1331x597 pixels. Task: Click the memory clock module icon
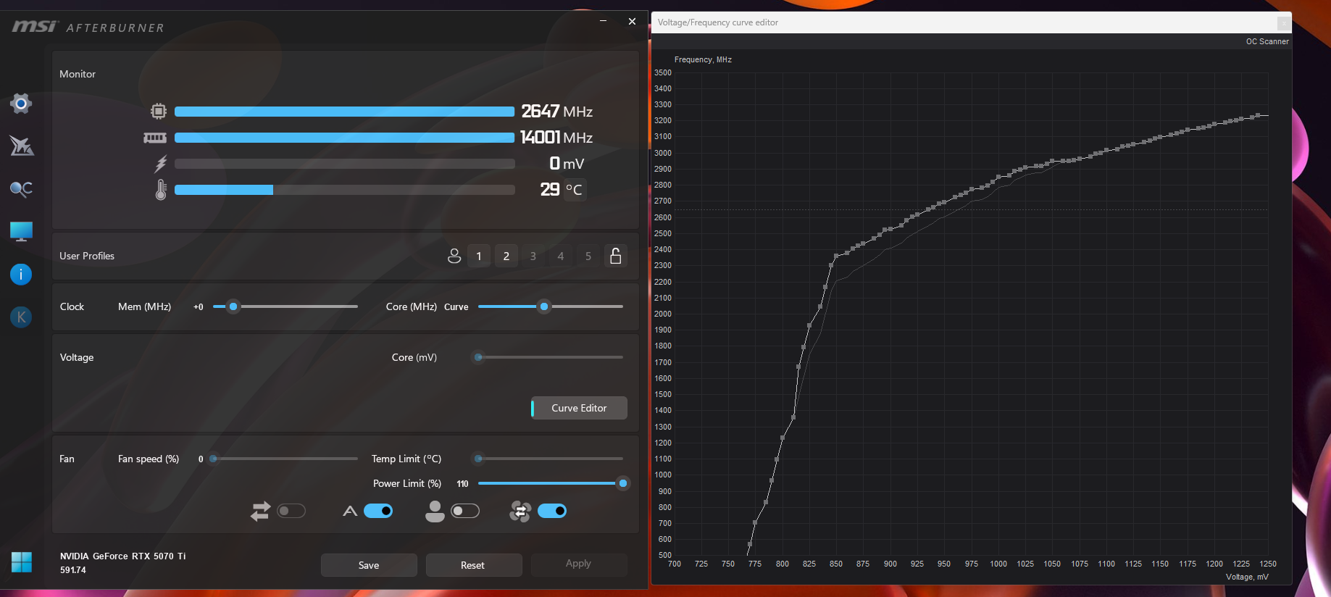coord(155,138)
